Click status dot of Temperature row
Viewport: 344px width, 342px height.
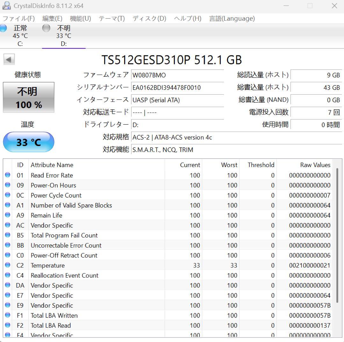click(7, 265)
